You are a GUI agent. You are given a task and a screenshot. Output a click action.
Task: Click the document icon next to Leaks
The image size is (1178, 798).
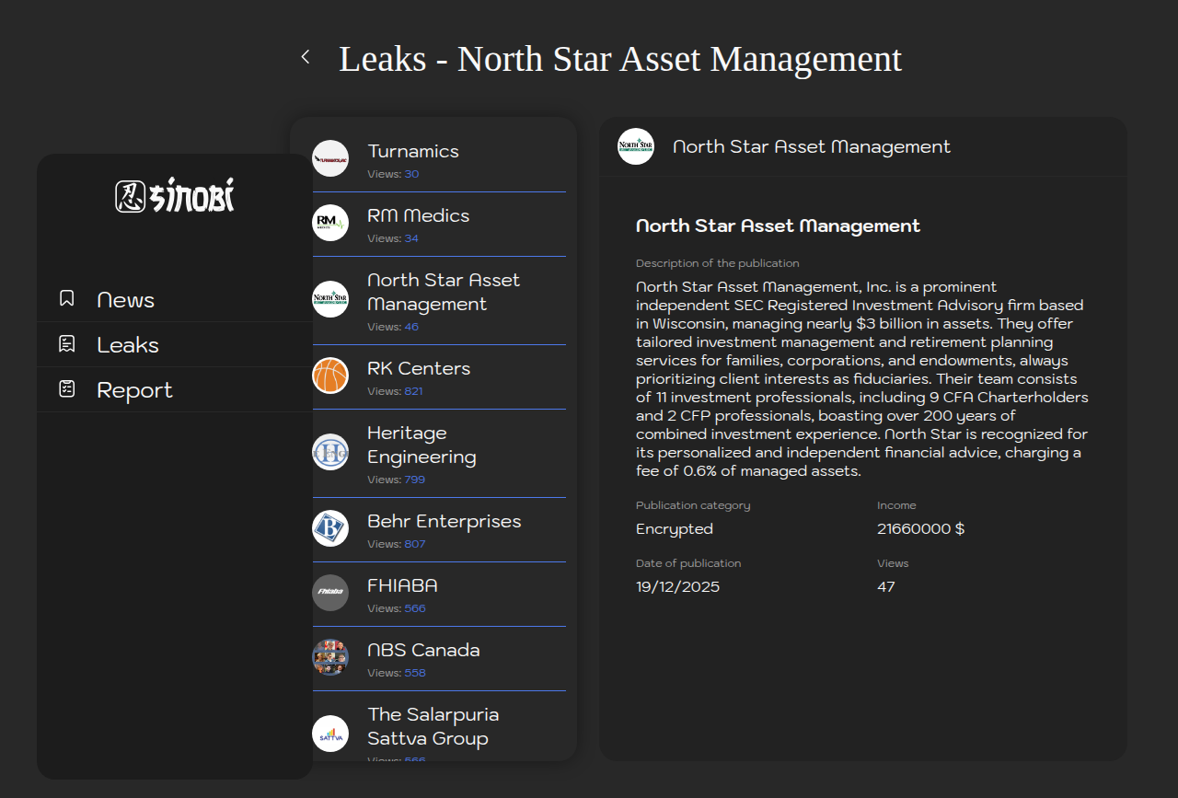click(x=66, y=343)
